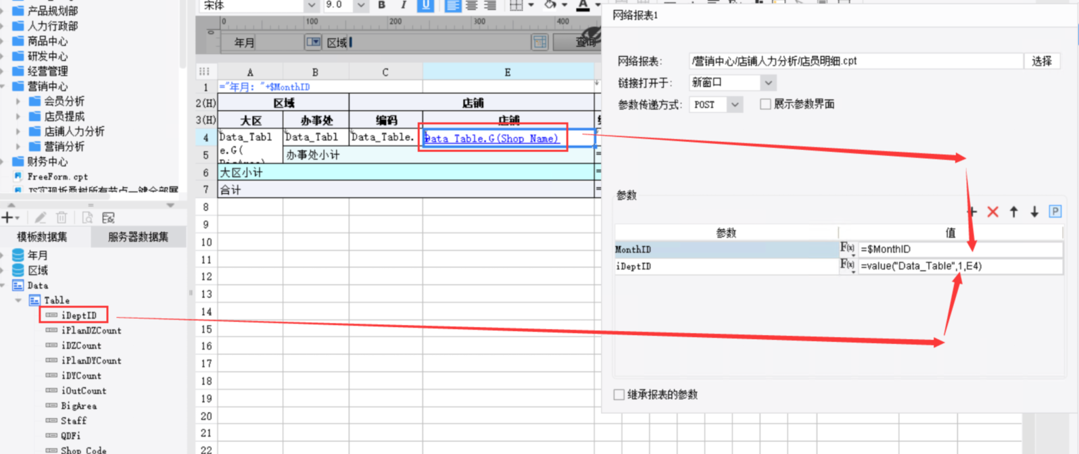The width and height of the screenshot is (1079, 454).
Task: Tick 继承报表的参数 checkbox
Action: click(x=619, y=395)
